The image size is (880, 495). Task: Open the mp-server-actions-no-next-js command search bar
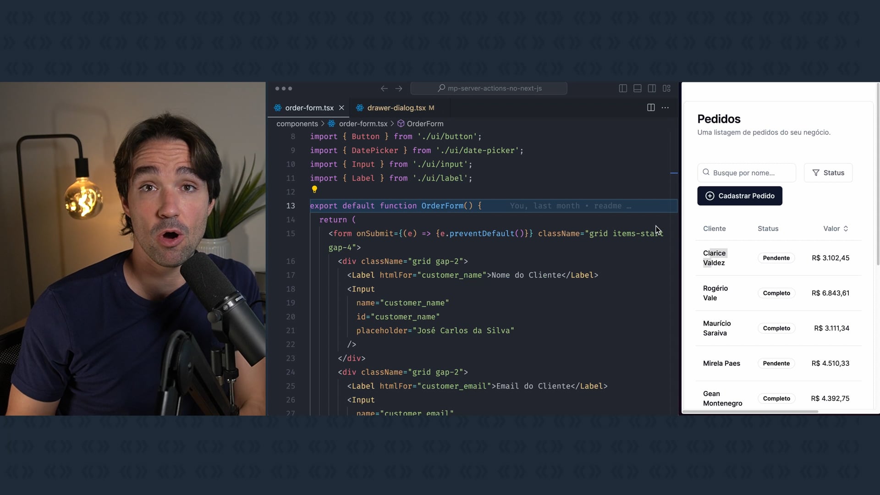[x=489, y=88]
